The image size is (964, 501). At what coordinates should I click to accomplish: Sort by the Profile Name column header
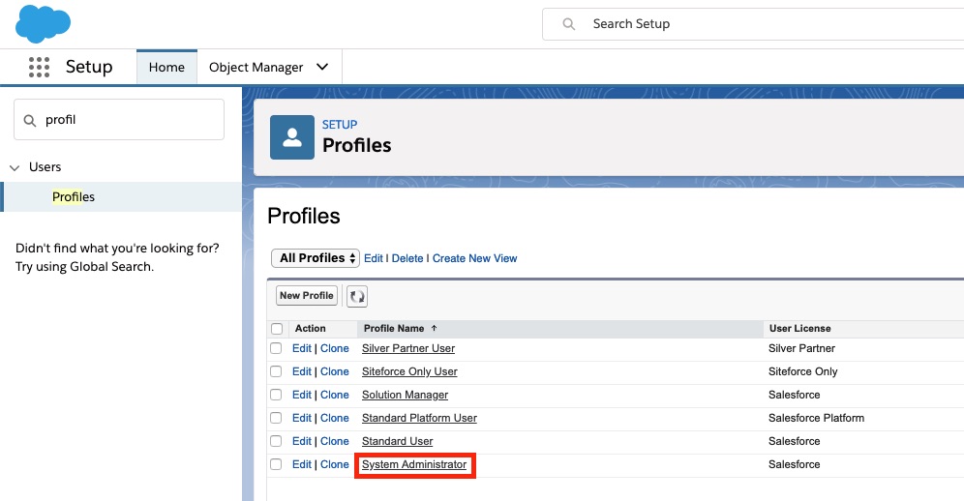(394, 328)
